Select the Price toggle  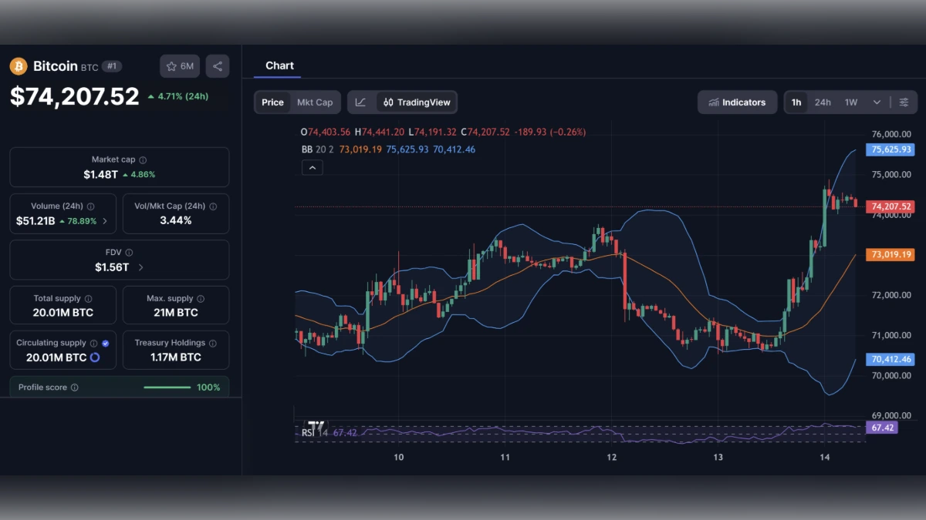pos(272,102)
